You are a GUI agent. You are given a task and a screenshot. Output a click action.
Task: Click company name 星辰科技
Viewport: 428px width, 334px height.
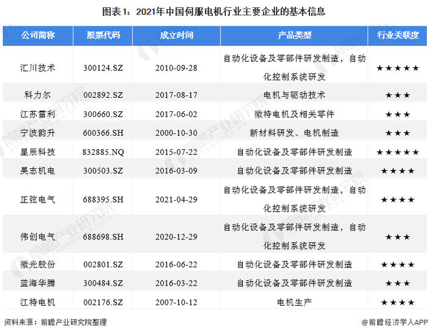[x=38, y=152]
